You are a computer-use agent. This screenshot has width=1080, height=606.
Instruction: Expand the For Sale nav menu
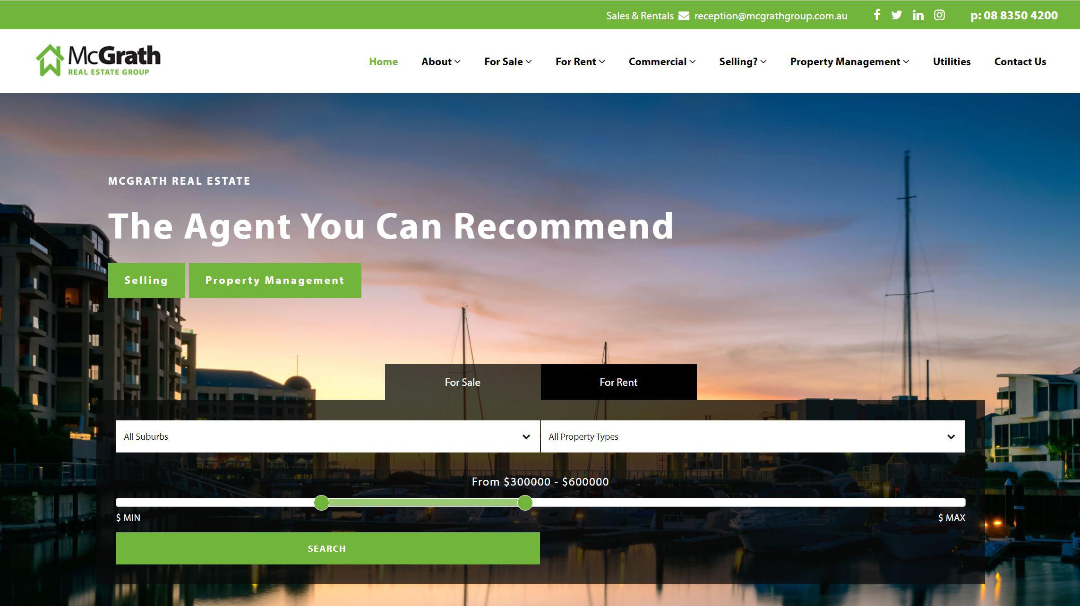coord(507,61)
